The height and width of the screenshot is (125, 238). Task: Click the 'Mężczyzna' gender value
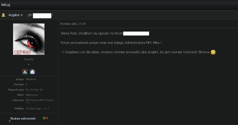(x=32, y=95)
